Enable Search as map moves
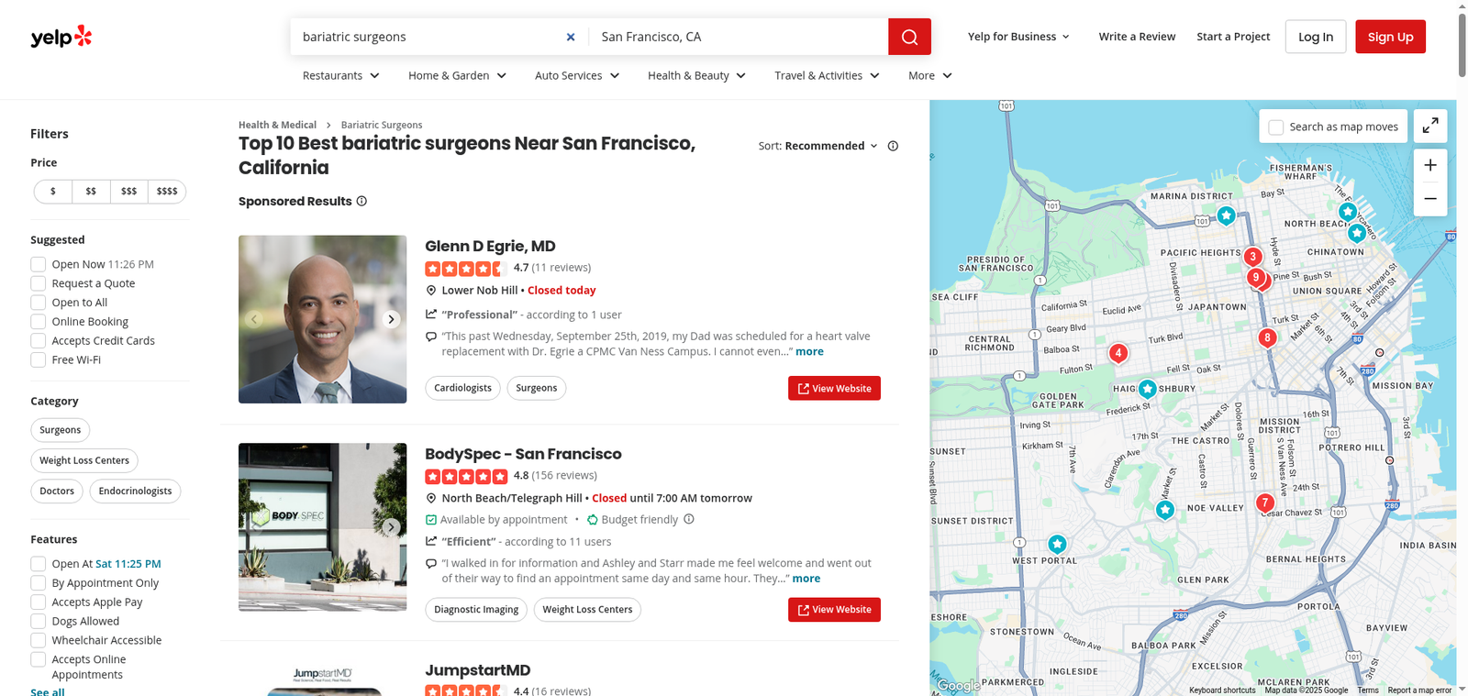1468x696 pixels. pyautogui.click(x=1275, y=127)
